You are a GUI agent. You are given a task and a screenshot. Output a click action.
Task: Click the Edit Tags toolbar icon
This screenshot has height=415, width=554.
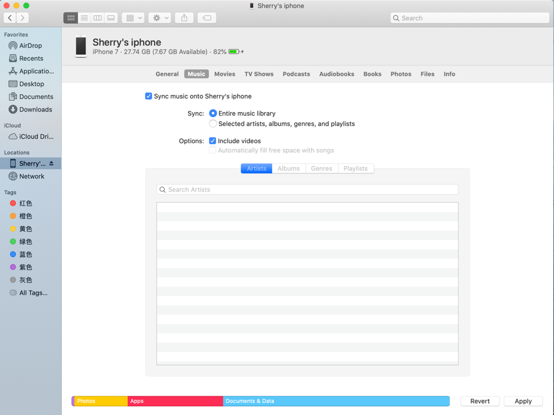pos(207,18)
